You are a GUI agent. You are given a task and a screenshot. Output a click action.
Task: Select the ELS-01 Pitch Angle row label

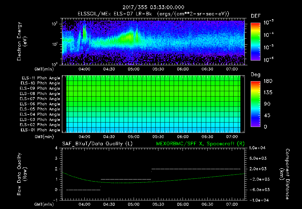pyautogui.click(x=40, y=130)
